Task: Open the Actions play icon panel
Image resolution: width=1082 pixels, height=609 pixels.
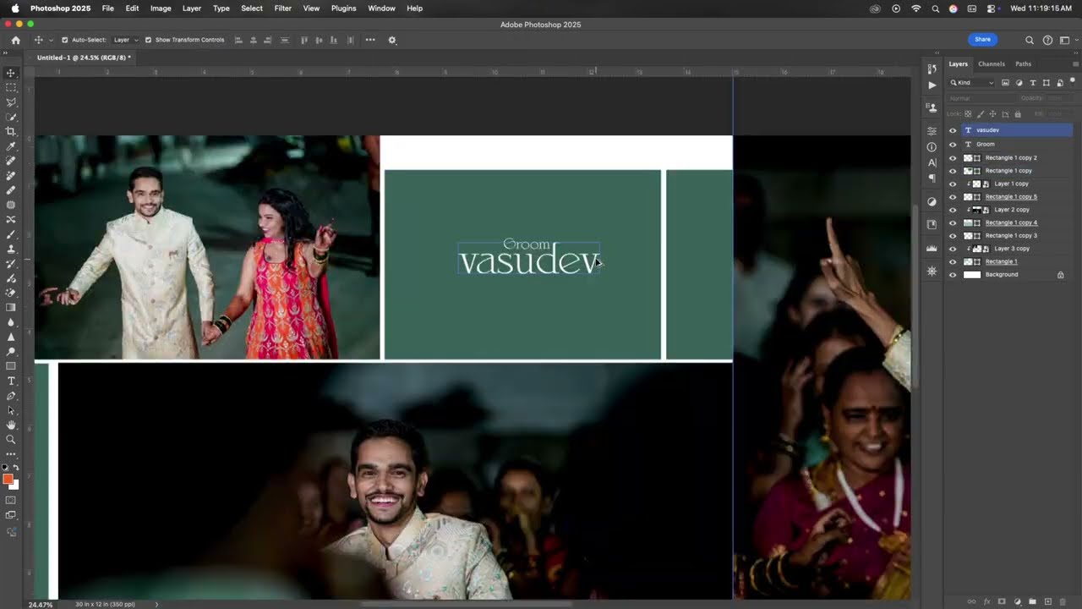Action: 932,85
